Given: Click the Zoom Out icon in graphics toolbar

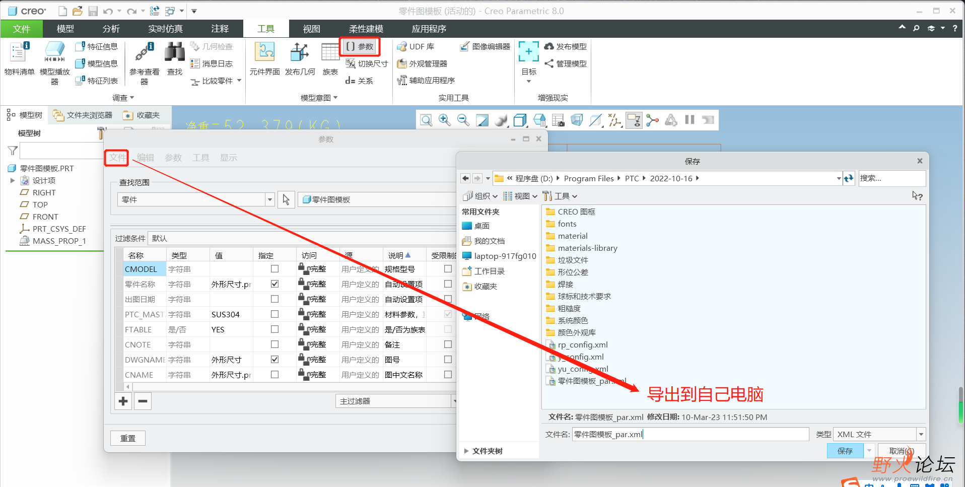Looking at the screenshot, I should [x=463, y=120].
